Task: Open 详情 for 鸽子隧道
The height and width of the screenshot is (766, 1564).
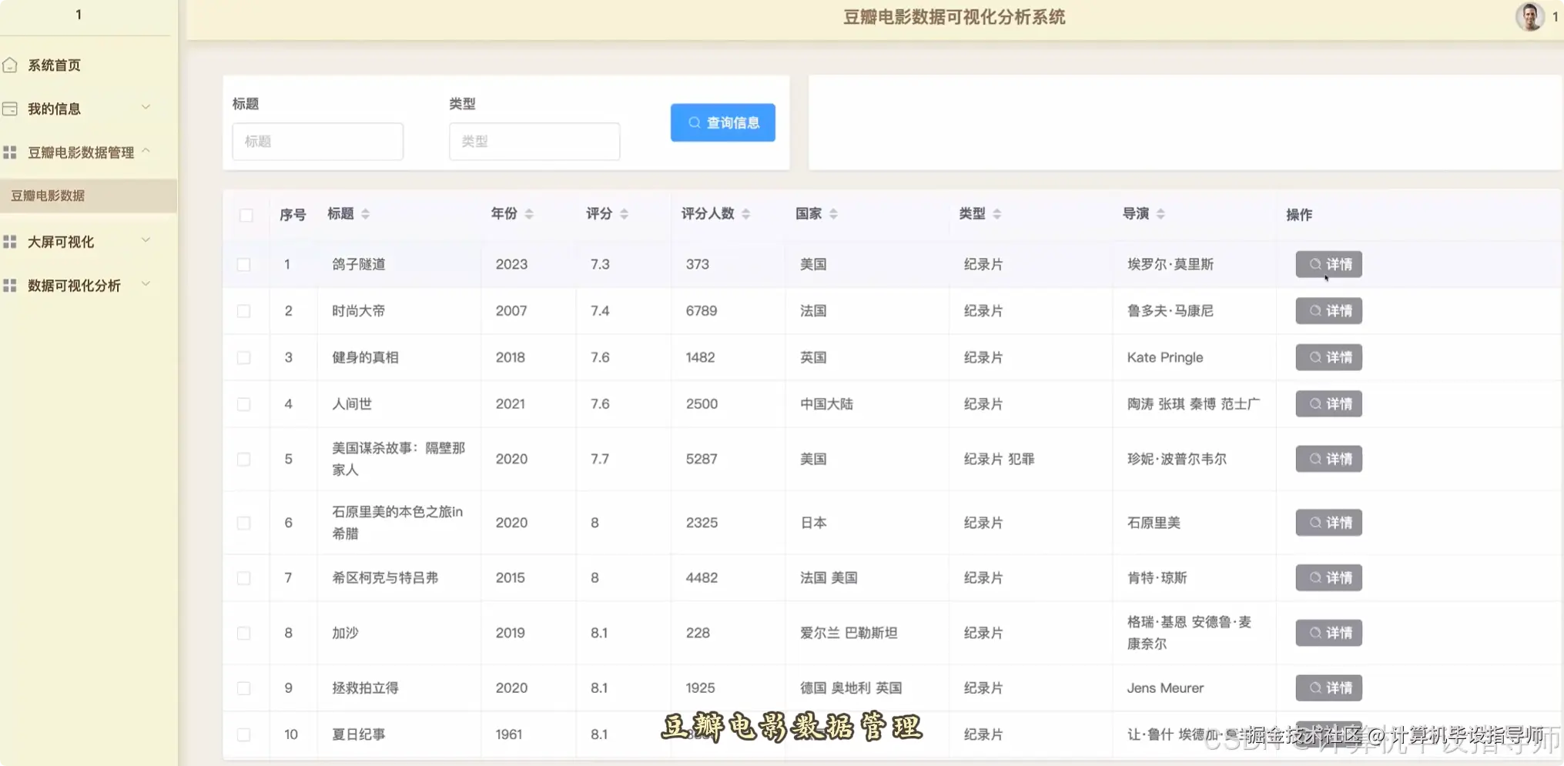Action: tap(1328, 264)
